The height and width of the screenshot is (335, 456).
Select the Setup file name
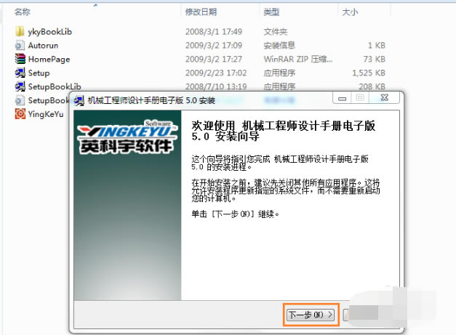(39, 73)
